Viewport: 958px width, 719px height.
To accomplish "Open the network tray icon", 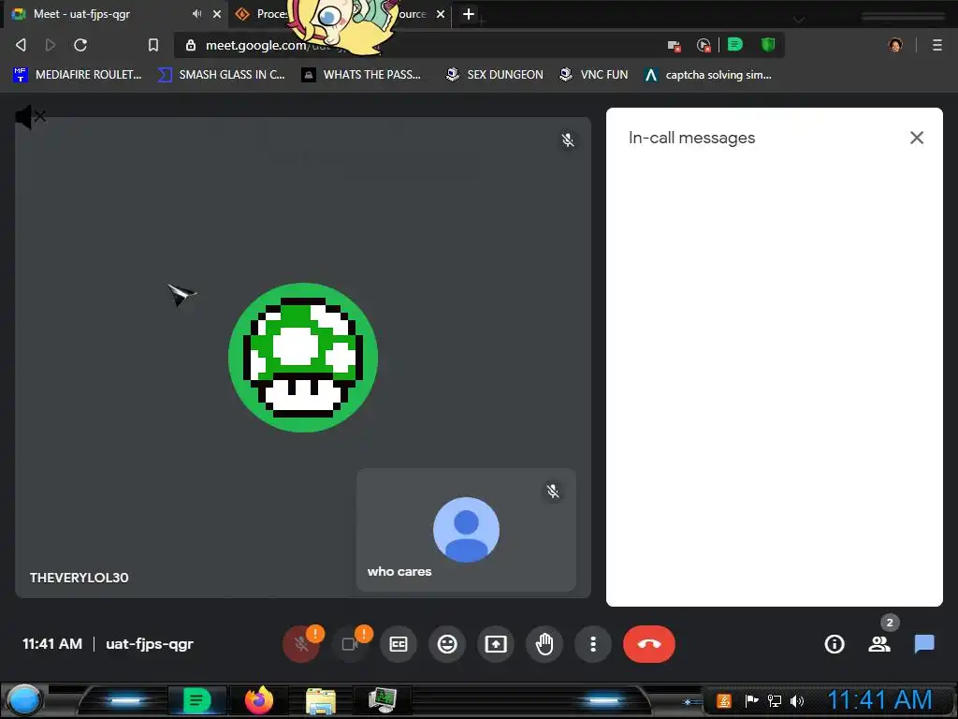I will (x=774, y=700).
